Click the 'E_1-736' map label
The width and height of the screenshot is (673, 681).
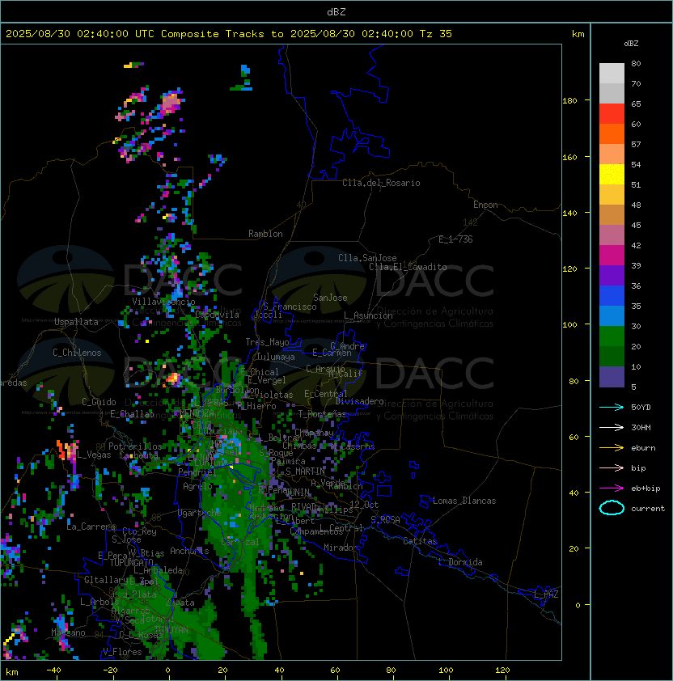point(455,239)
